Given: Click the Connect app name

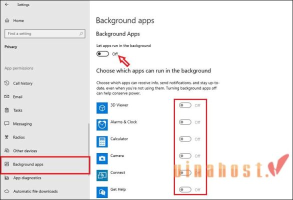Looking at the screenshot, I should [x=117, y=172].
